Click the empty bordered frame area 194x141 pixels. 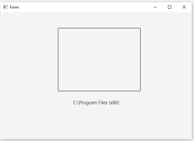99,60
